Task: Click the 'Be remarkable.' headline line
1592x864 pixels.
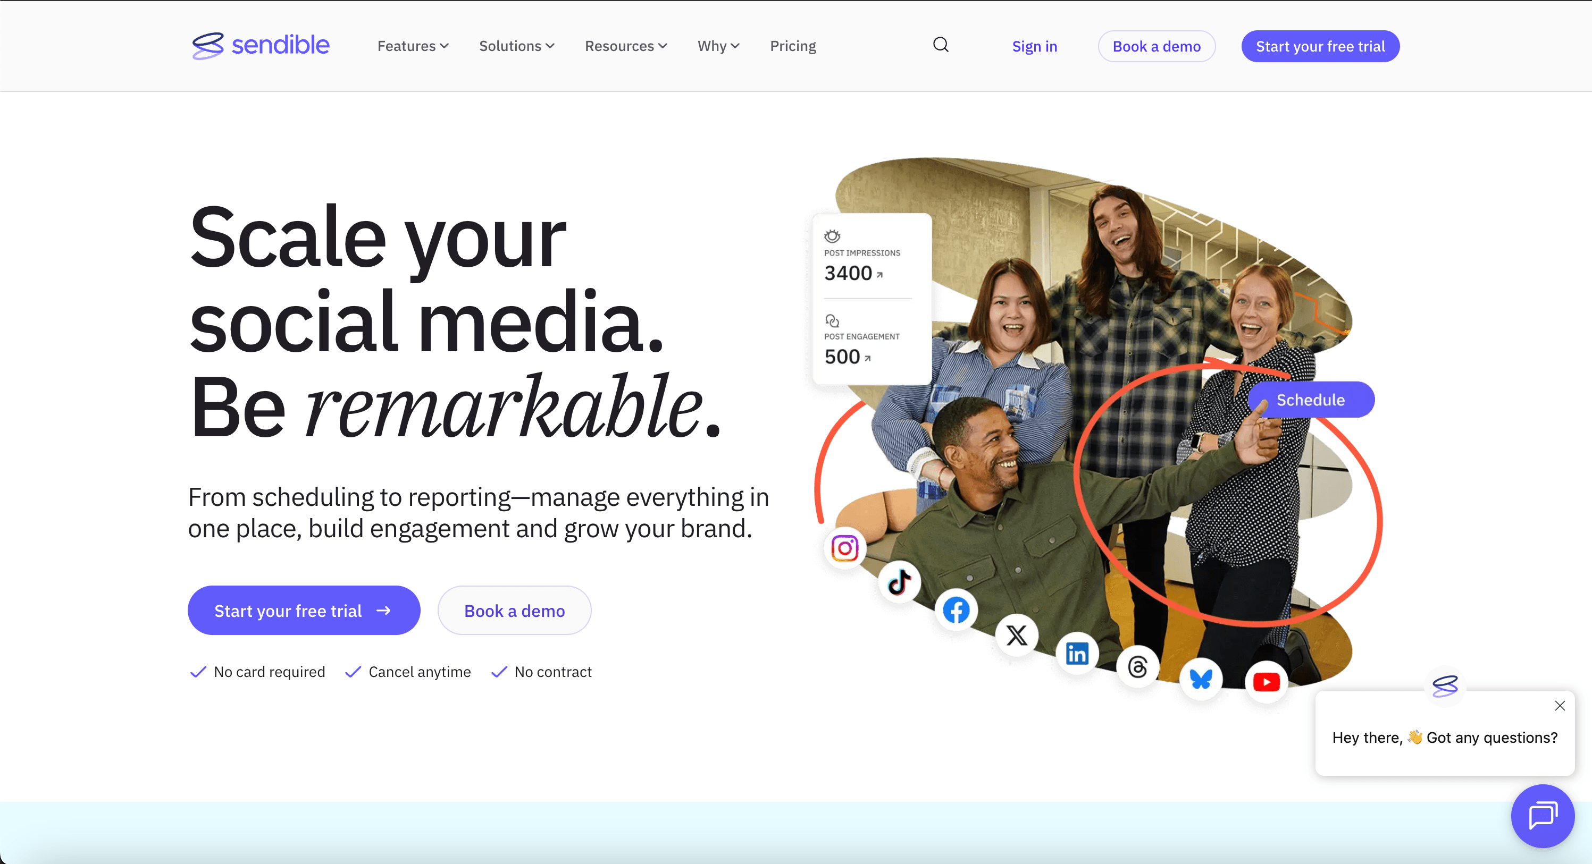Action: (456, 406)
